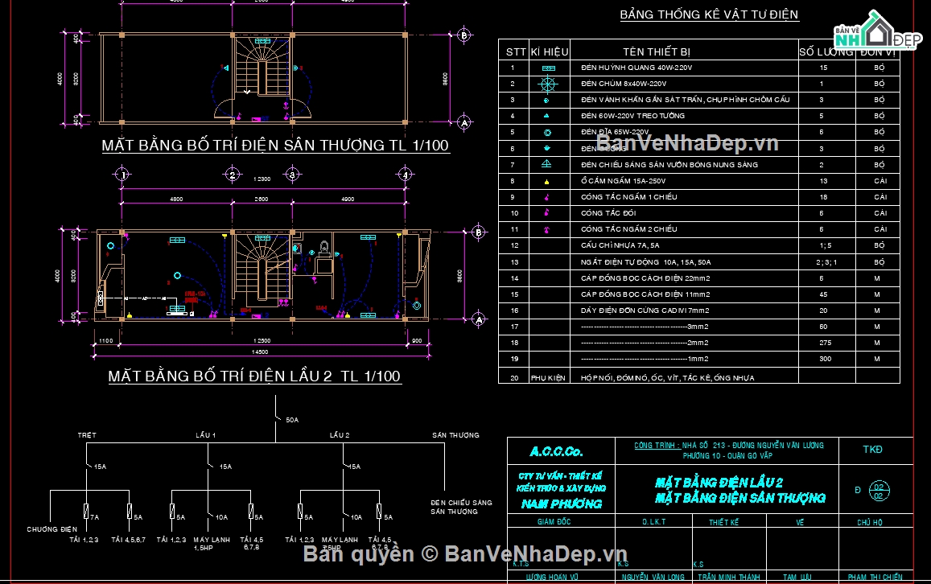Click the quantity 275 in row 18

pyautogui.click(x=826, y=343)
